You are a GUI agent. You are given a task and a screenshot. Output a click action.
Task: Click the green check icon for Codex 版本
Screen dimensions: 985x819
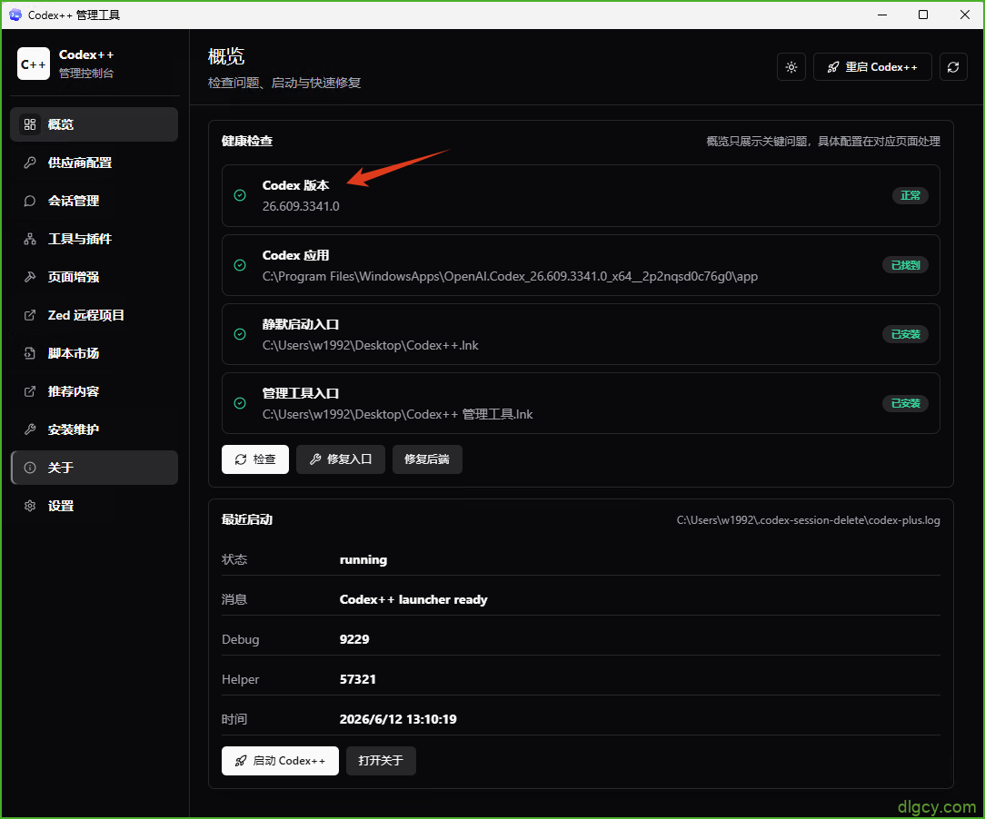pyautogui.click(x=240, y=195)
